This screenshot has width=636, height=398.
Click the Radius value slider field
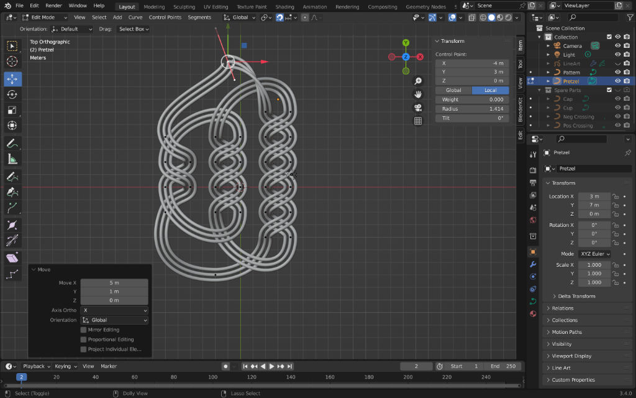tap(471, 109)
